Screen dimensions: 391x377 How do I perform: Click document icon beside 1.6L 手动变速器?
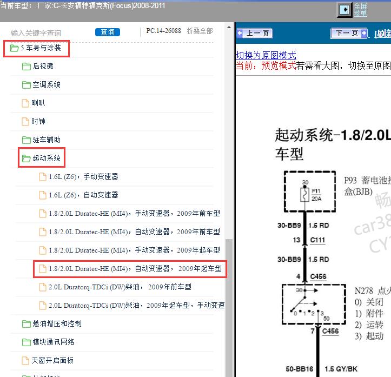(43, 176)
